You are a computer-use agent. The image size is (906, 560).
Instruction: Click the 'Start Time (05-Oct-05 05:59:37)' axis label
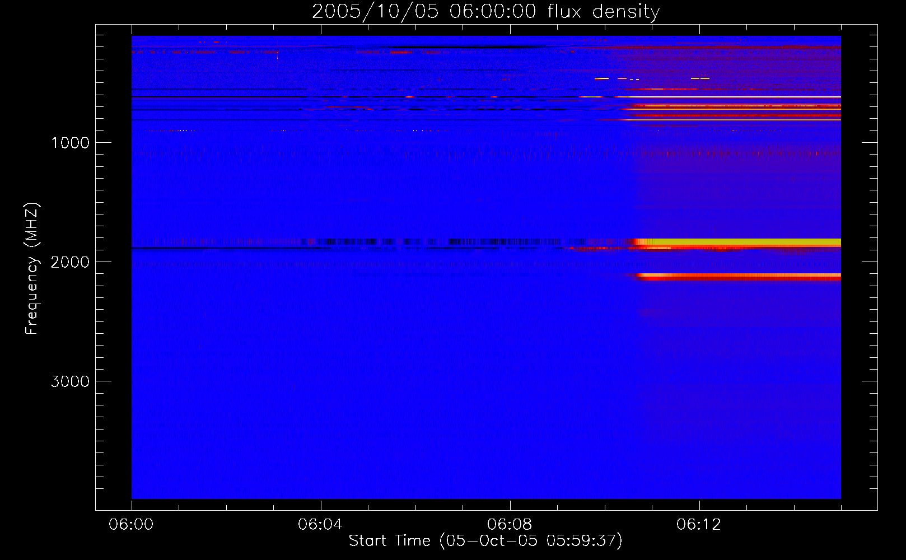coord(485,540)
